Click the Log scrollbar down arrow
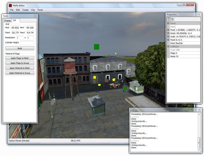This screenshot has width=204, height=156. [199, 150]
